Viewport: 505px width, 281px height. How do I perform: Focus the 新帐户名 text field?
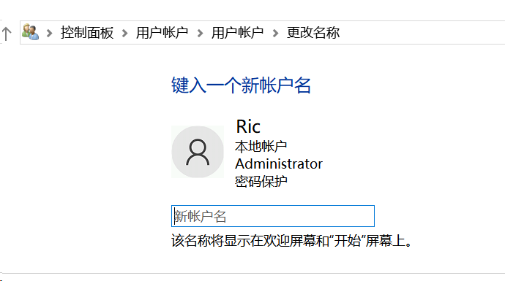pos(273,216)
